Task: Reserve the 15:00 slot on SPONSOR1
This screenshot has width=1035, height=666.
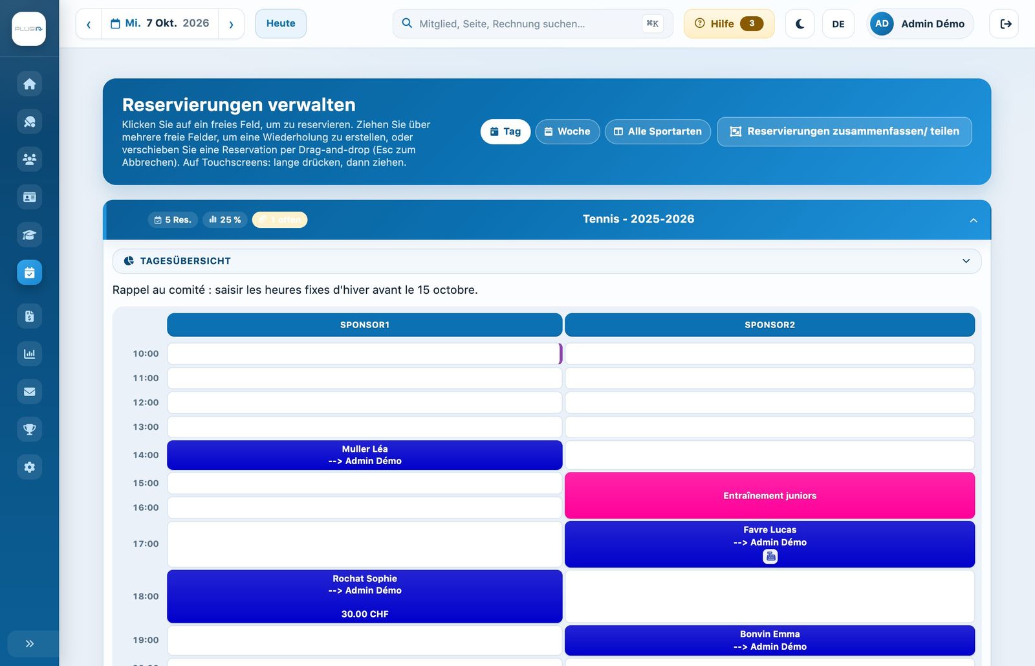Action: click(x=365, y=483)
